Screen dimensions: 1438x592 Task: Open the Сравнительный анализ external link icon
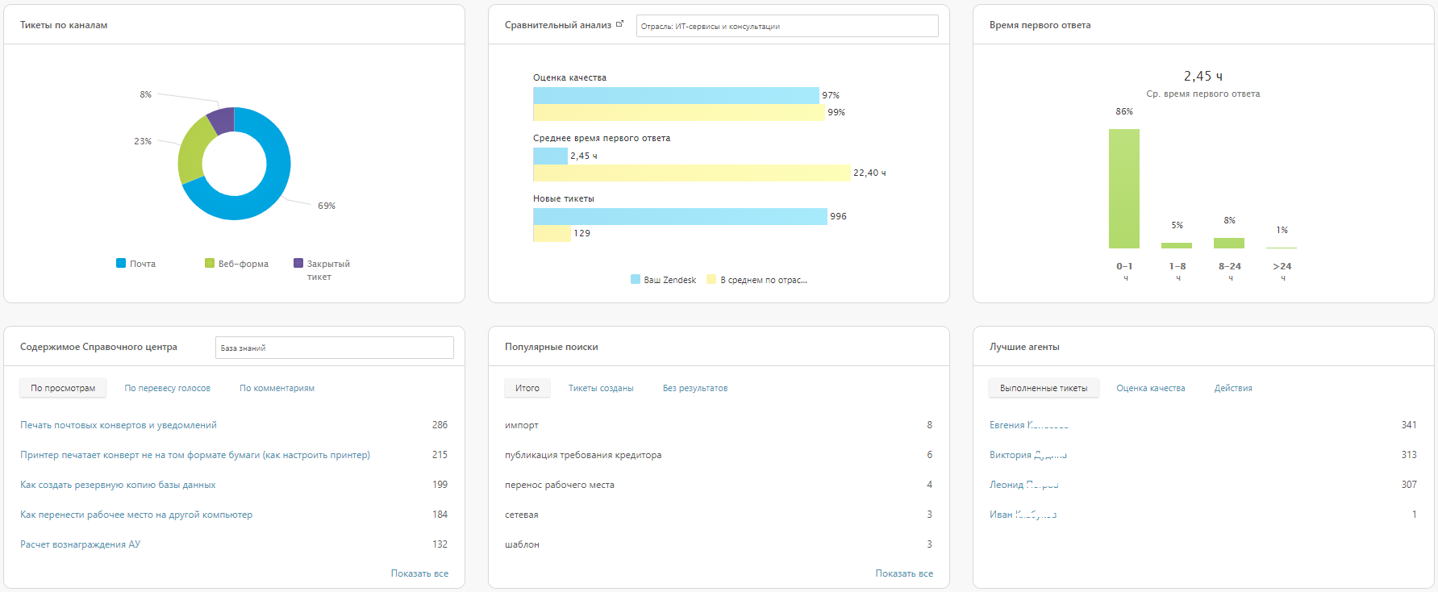(619, 24)
